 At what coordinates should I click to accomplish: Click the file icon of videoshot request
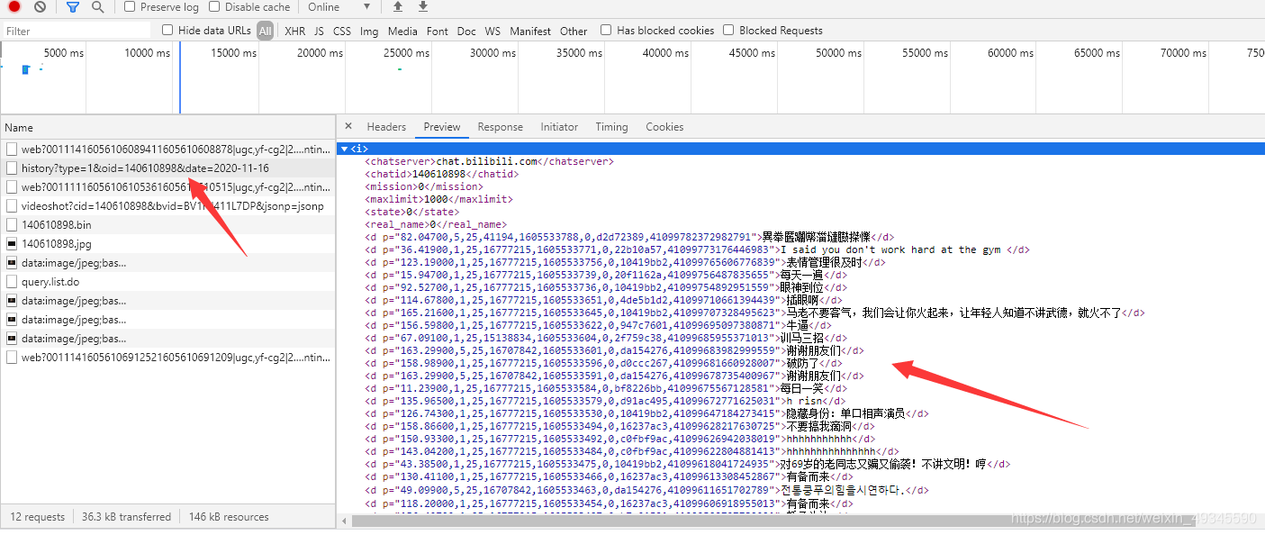click(x=12, y=206)
